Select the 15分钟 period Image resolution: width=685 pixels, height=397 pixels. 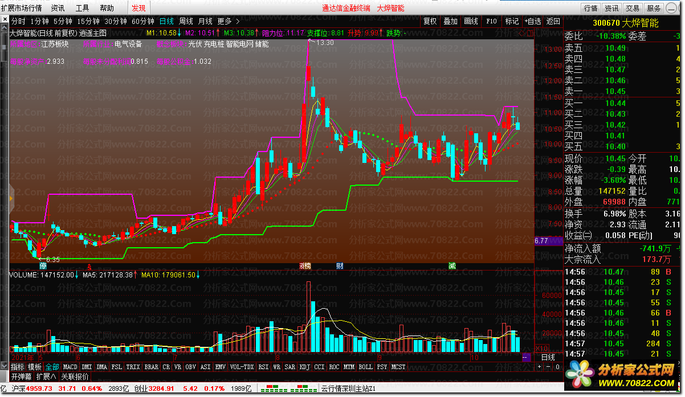(88, 21)
